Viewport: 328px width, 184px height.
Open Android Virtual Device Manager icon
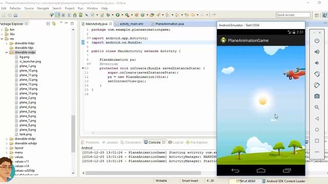[80, 15]
